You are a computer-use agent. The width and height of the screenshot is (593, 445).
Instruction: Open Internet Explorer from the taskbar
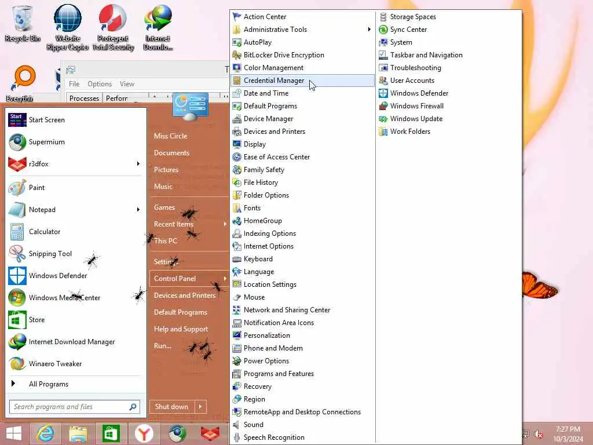pyautogui.click(x=45, y=433)
